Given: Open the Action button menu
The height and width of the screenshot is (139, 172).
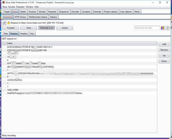Looking at the screenshot, I should click(x=65, y=28).
